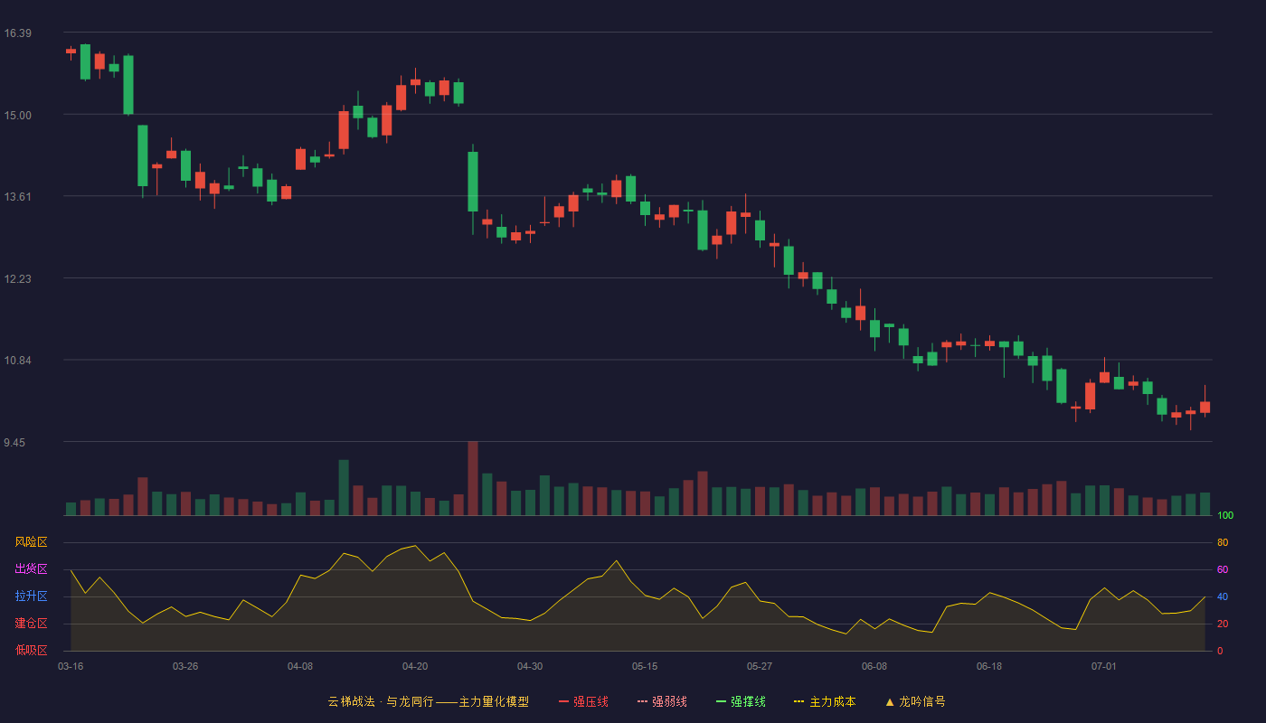Click the magenta 60 indicator axis value

tap(1223, 569)
